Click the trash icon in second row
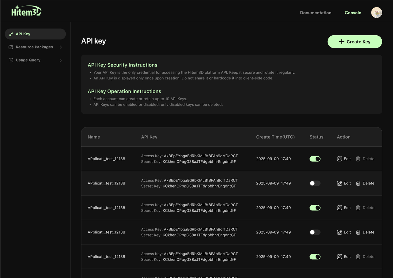Viewport: 393px width, 278px height. pos(358,183)
